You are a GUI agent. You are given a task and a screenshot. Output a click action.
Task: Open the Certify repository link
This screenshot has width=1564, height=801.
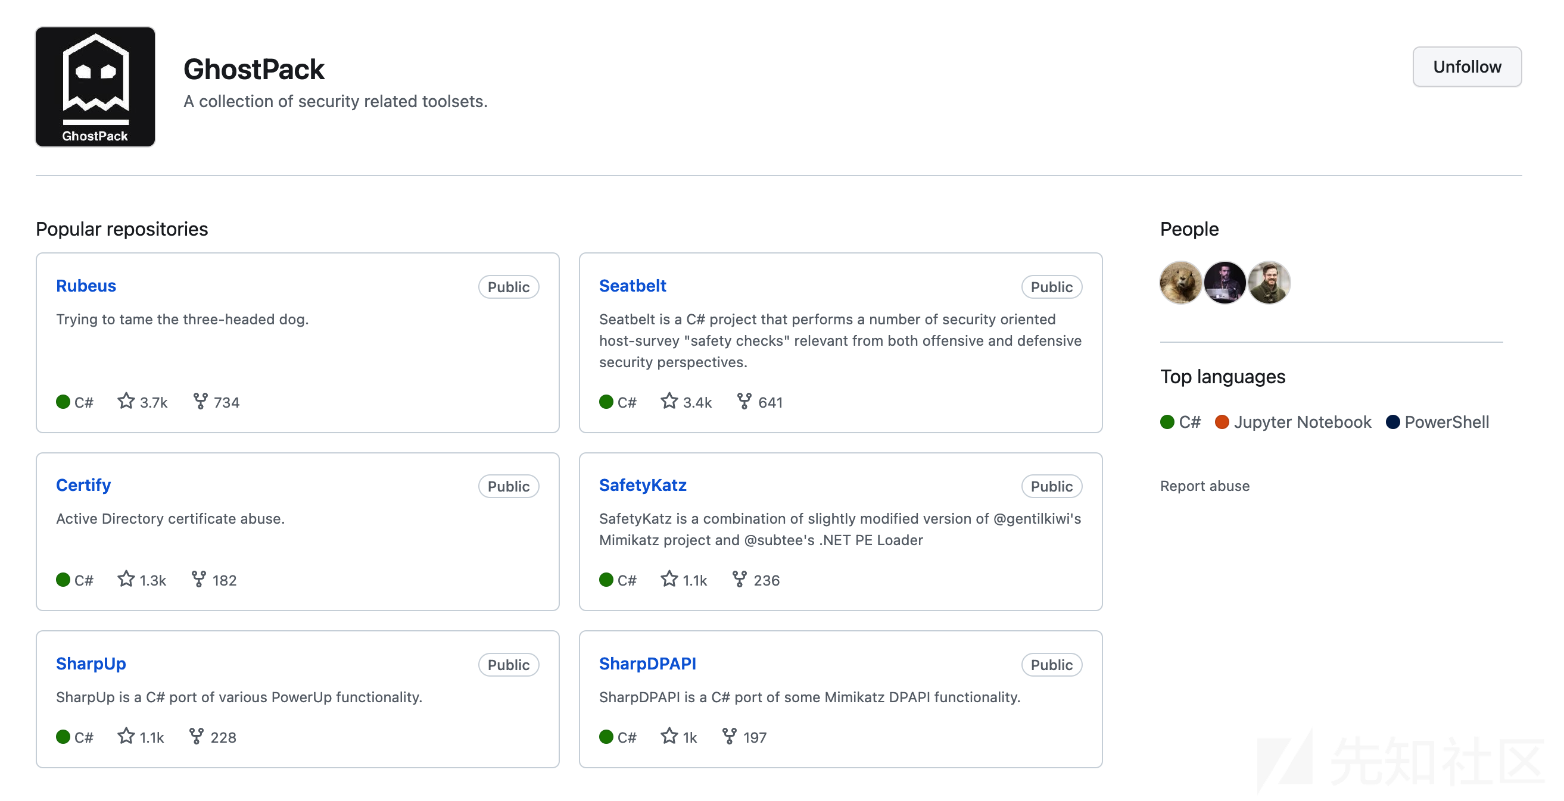coord(83,485)
